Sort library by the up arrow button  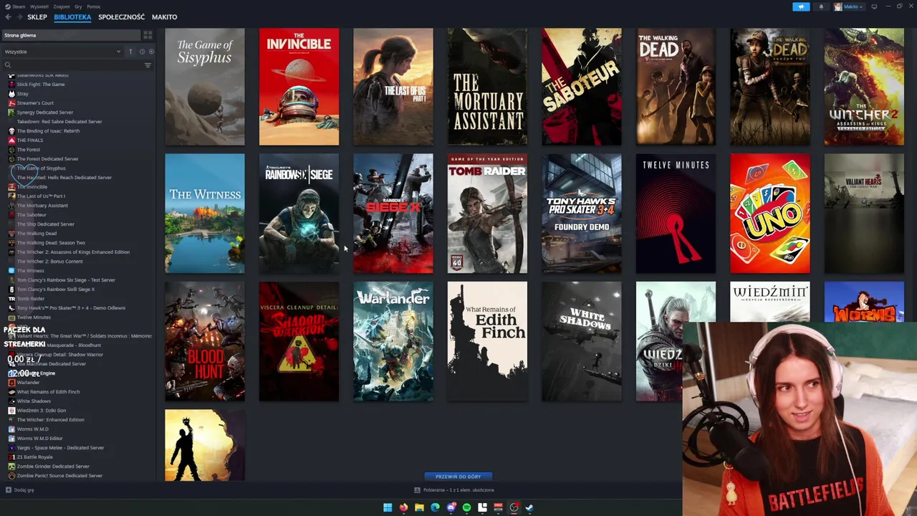coord(130,52)
